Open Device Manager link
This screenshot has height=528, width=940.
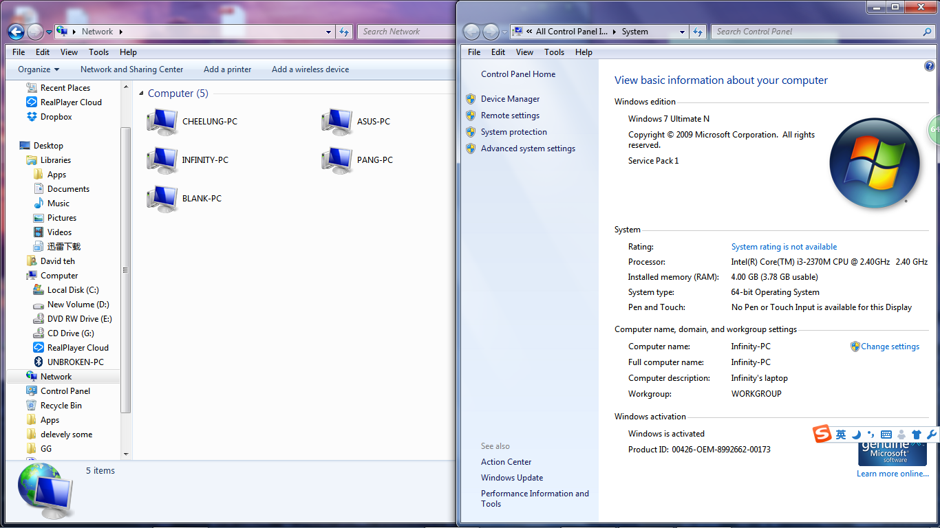pos(510,99)
